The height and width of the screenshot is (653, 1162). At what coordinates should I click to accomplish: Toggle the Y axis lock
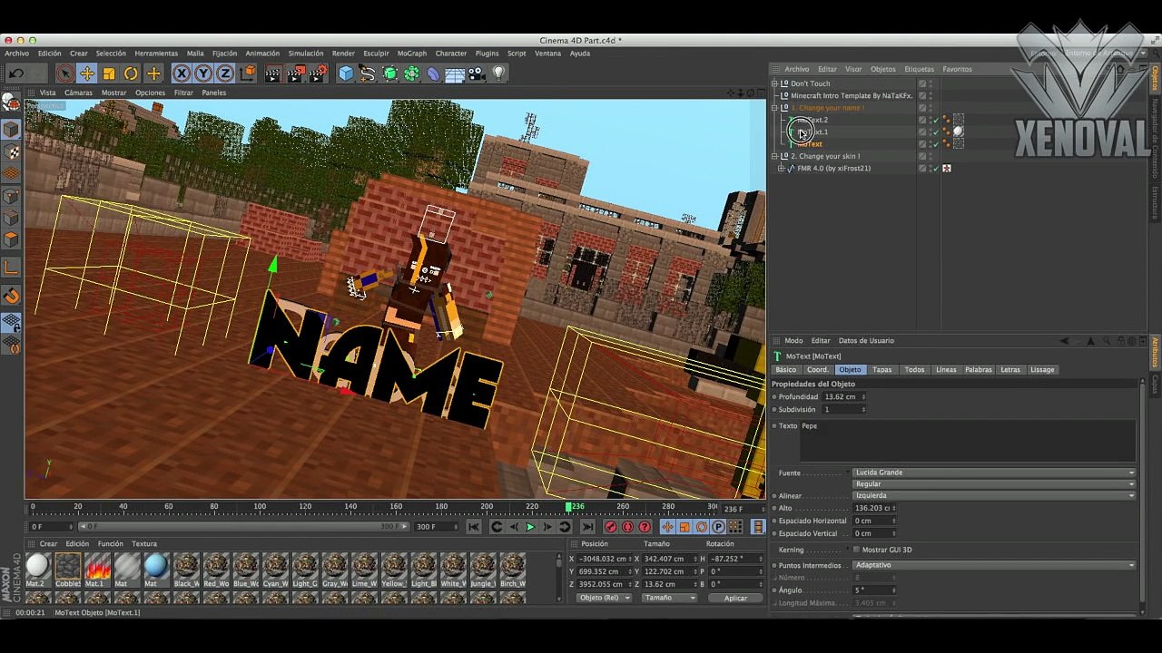tap(203, 73)
